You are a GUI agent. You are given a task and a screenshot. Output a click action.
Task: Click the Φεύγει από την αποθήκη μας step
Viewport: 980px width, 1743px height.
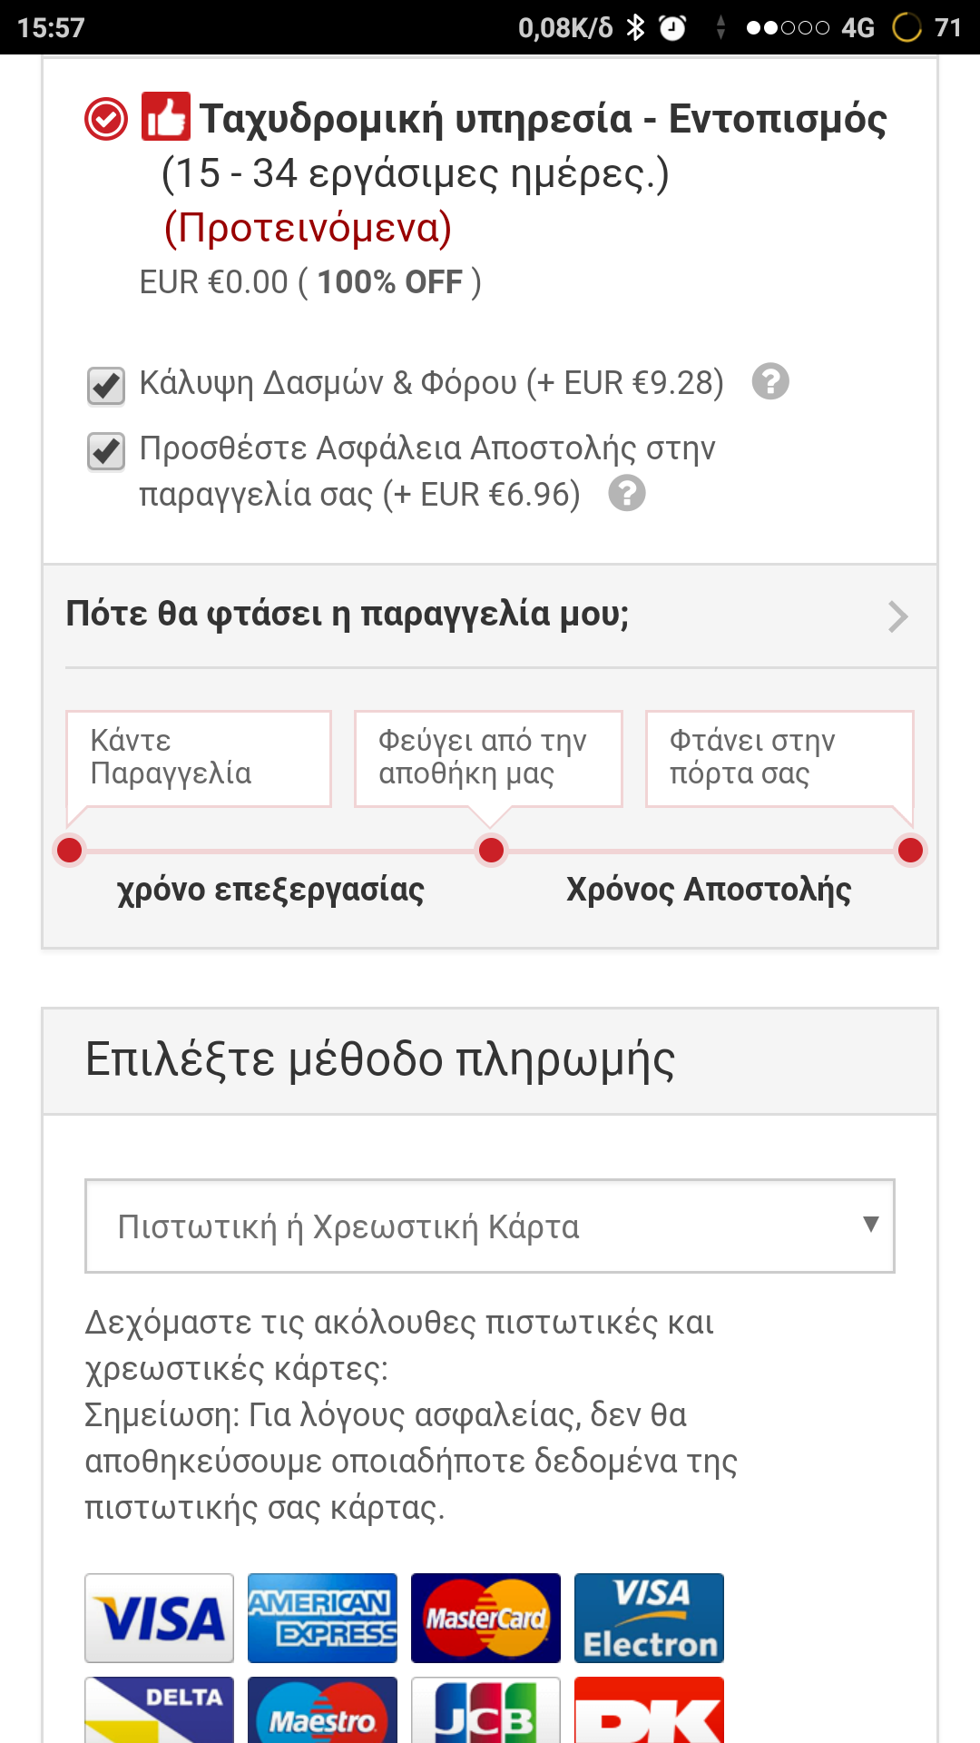point(488,758)
